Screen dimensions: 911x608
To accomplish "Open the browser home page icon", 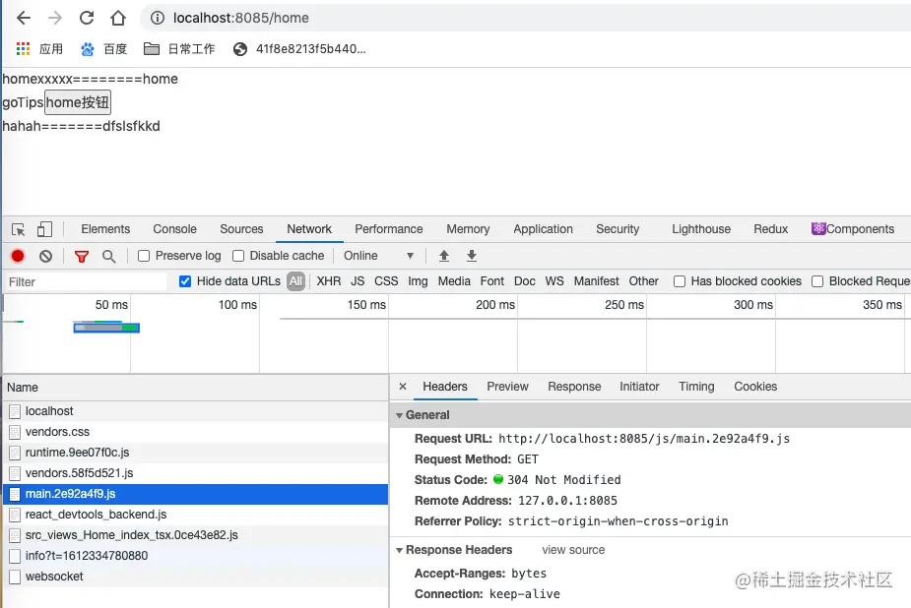I will click(118, 18).
